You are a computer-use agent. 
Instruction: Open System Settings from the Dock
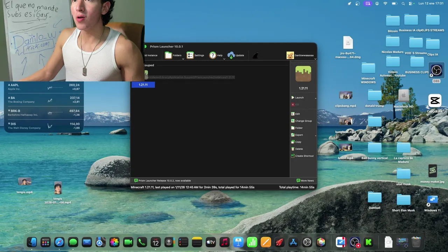307,242
